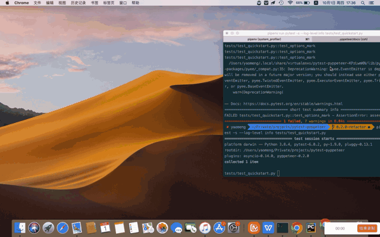Open App Store icon in Dock
Screen dimensions: 380x237
click(x=219, y=227)
